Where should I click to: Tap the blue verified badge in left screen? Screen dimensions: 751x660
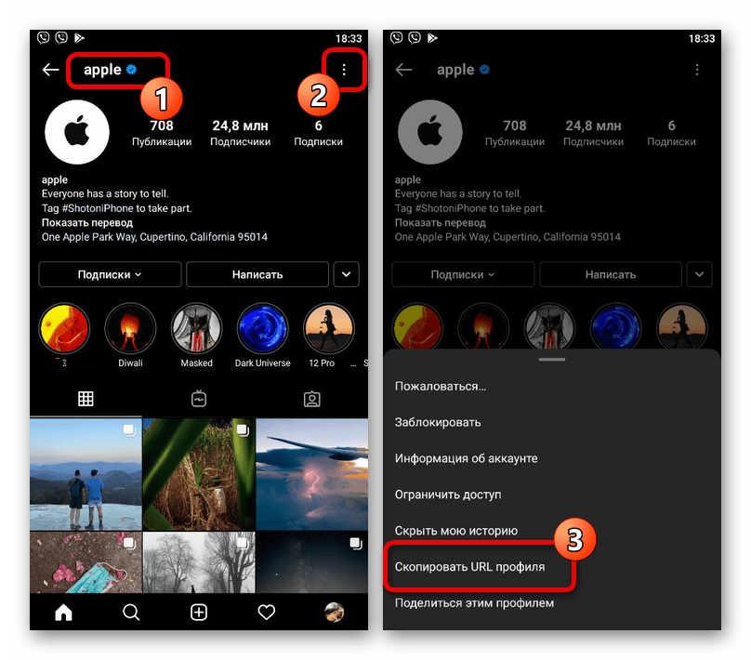(x=131, y=70)
